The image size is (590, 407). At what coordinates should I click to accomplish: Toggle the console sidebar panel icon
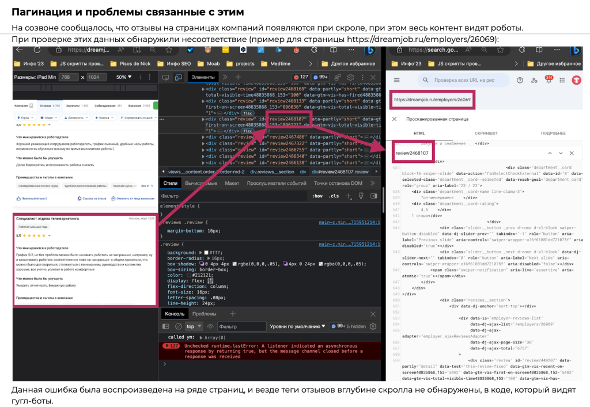click(165, 326)
